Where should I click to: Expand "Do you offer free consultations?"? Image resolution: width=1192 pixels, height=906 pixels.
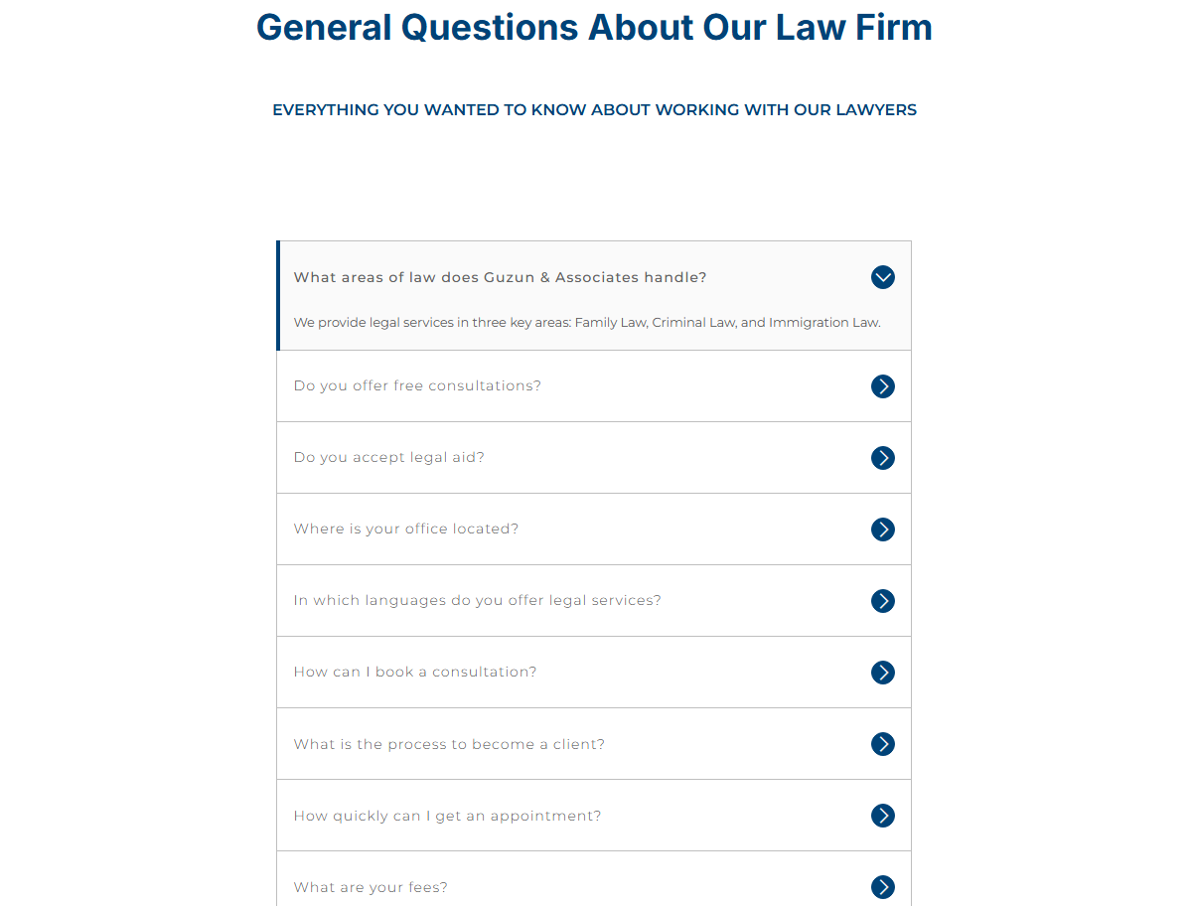point(594,386)
